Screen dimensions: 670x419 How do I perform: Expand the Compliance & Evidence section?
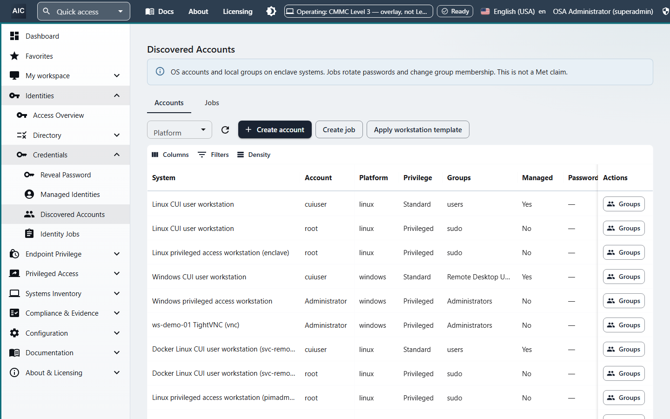117,313
